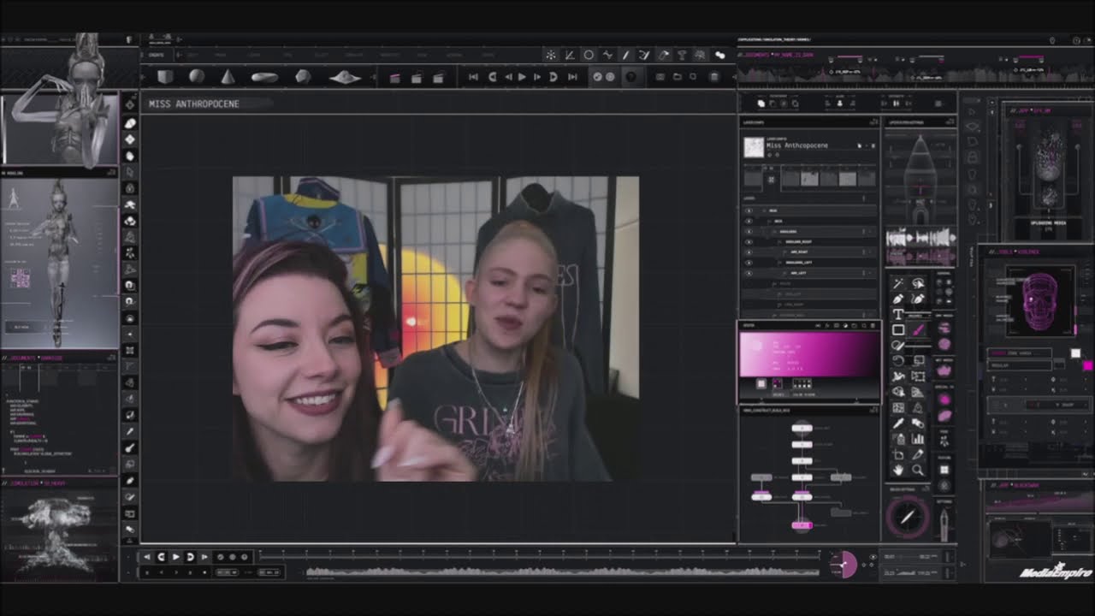The image size is (1095, 616).
Task: Click the pink clapperboard icon
Action: pos(394,77)
